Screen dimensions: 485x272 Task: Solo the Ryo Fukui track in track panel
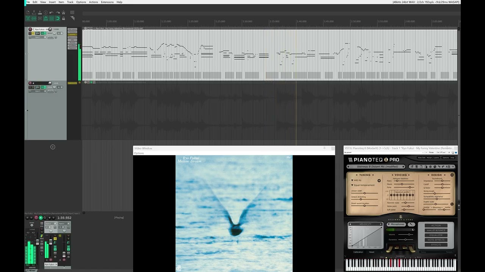point(33,33)
